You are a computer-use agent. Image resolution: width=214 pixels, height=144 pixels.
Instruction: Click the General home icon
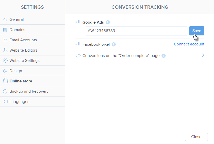pyautogui.click(x=5, y=20)
